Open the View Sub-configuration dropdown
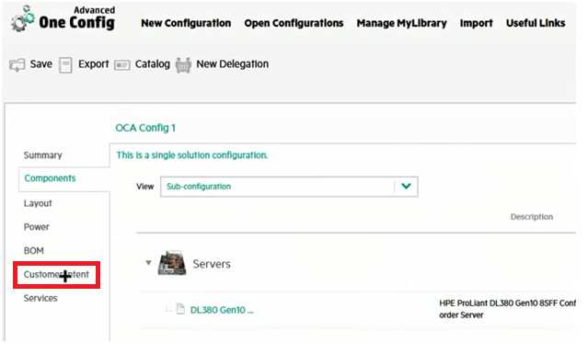This screenshot has height=343, width=588. click(x=289, y=187)
